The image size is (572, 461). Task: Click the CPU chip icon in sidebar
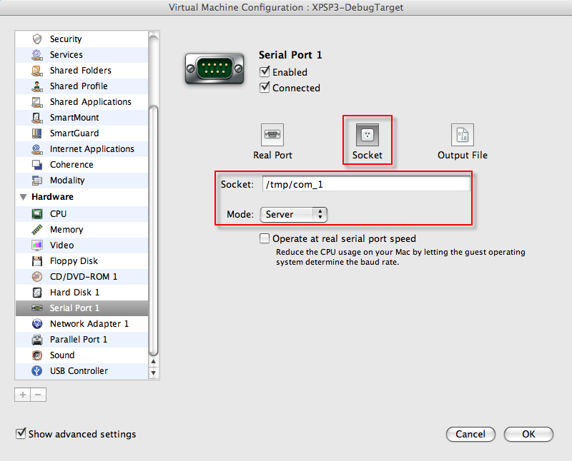point(37,214)
